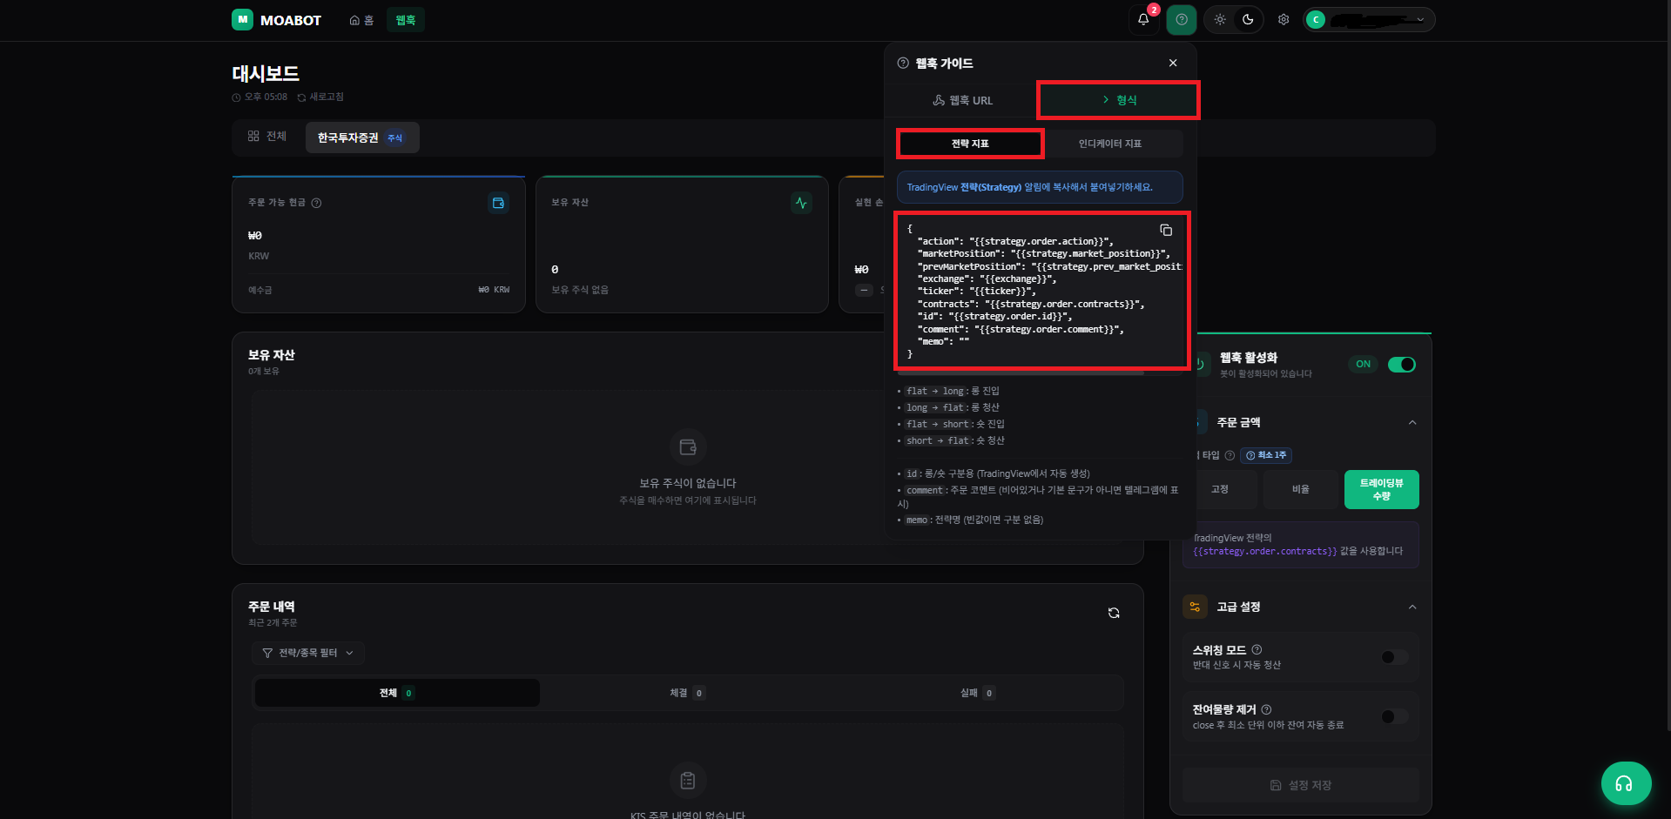Click the 주문 가능 현금 info icon
This screenshot has width=1671, height=819.
[x=316, y=203]
